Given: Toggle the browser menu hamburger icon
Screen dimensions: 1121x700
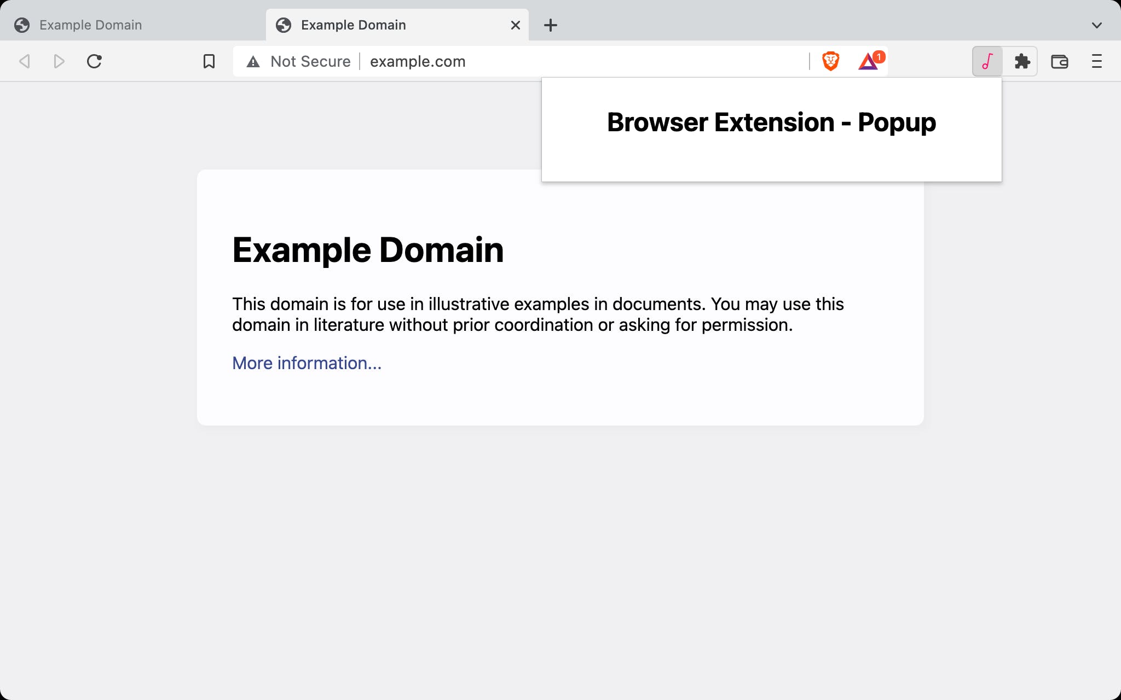Looking at the screenshot, I should (1097, 61).
